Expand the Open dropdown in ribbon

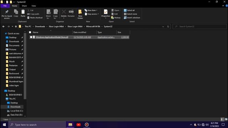pyautogui.click(x=116, y=10)
